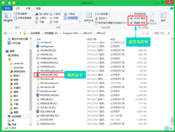Choose 内容 layout
Screen dimensions: 175x132
[x=54, y=22]
